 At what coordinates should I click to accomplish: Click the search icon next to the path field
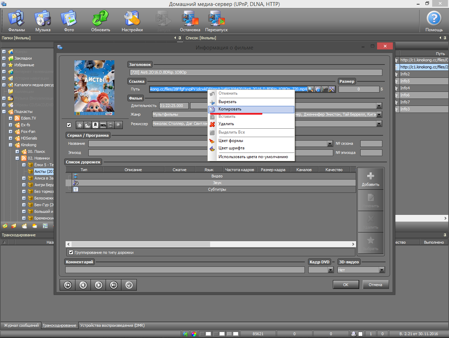(311, 89)
